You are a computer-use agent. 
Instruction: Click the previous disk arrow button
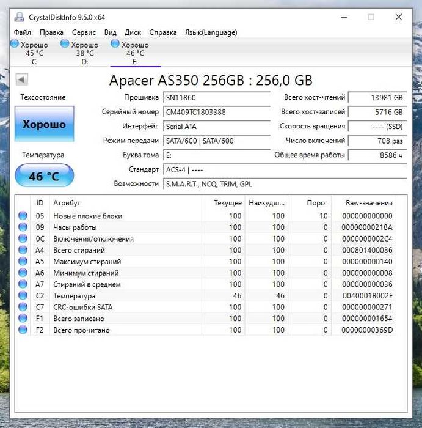point(22,79)
